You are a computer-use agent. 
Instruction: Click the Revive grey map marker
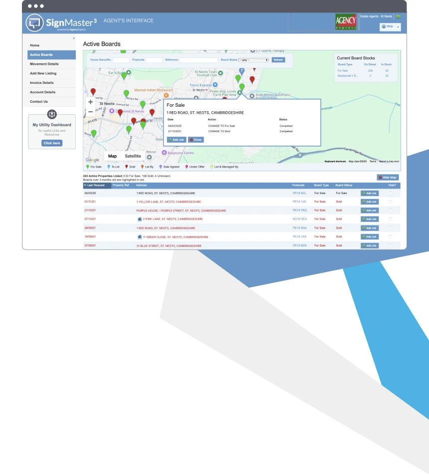(149, 157)
